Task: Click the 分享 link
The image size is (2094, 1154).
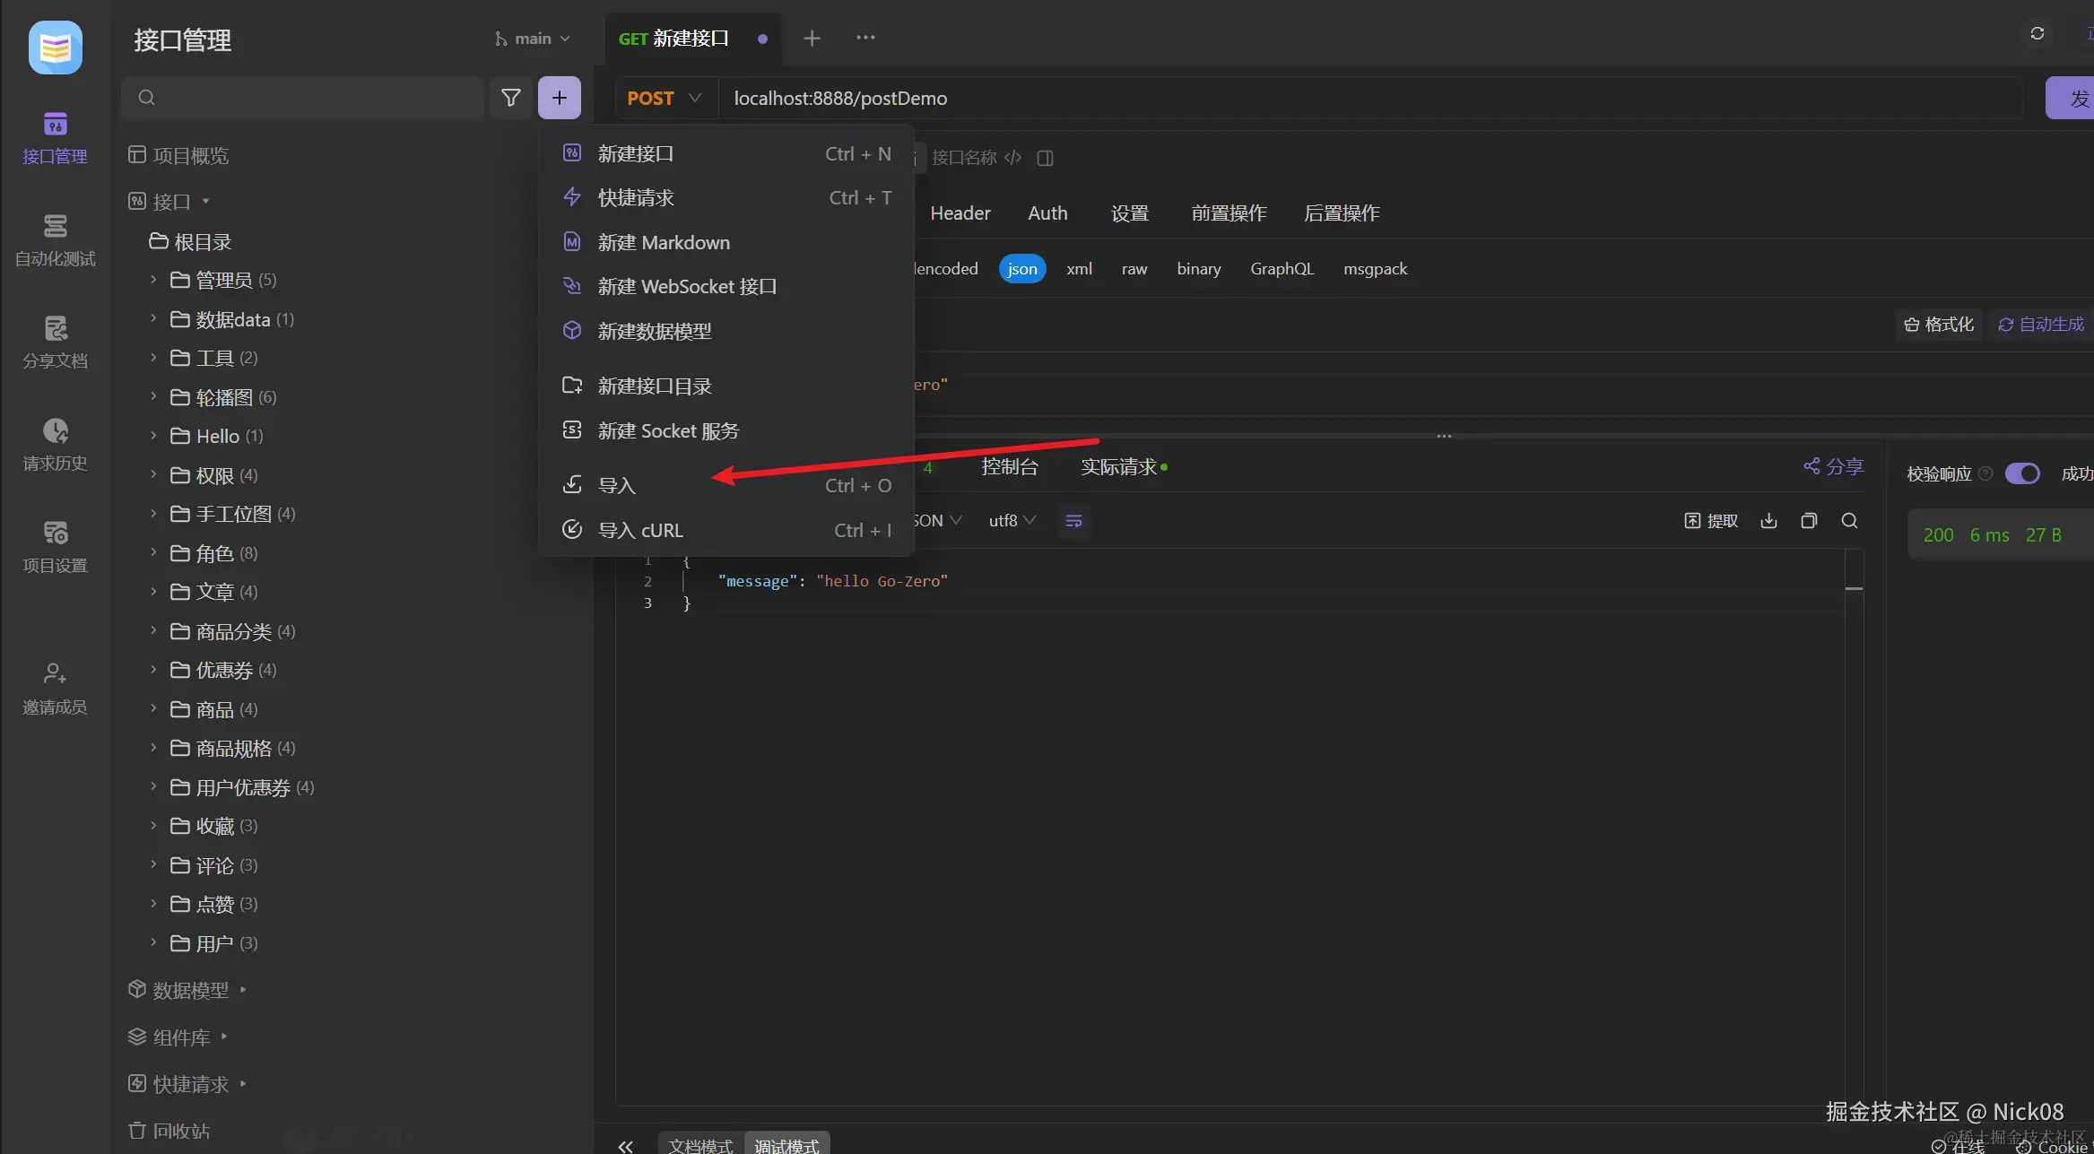Action: 1834,466
